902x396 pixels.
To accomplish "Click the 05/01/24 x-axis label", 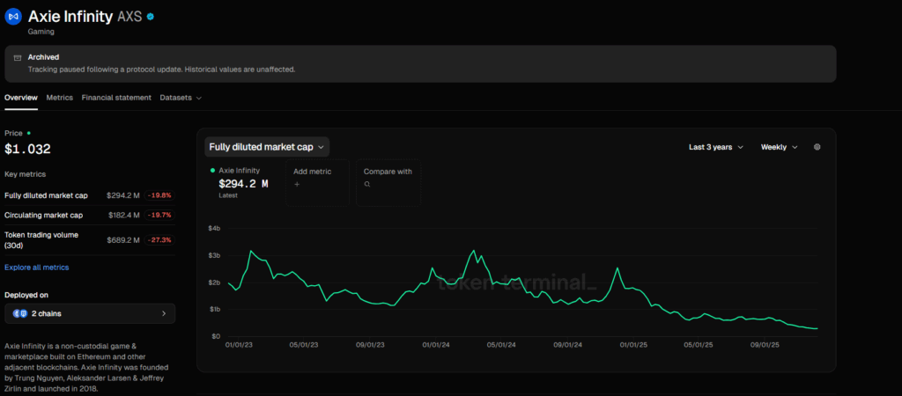I will (502, 346).
